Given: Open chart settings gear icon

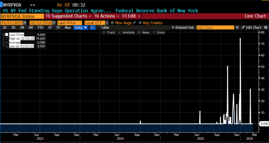Looking at the screenshot, I should coord(266,28).
